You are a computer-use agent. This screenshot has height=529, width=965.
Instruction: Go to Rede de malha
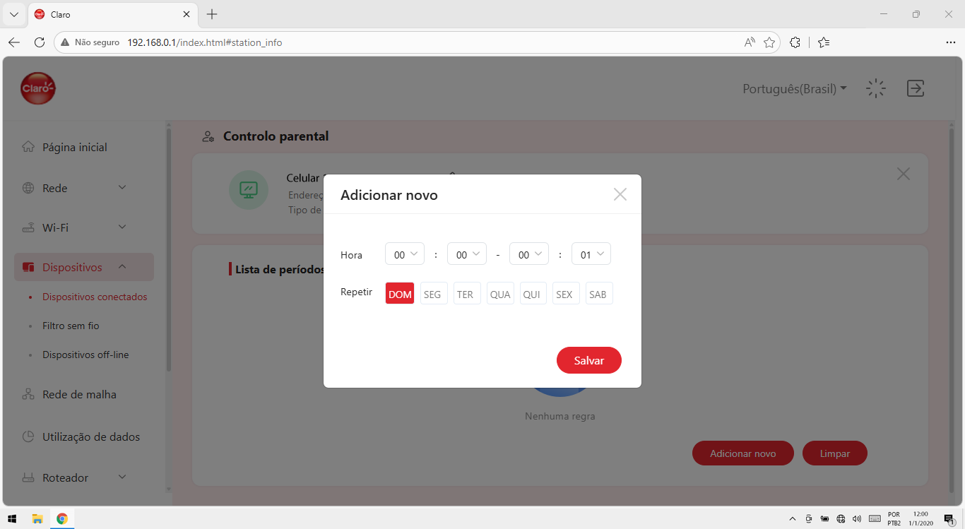tap(79, 394)
